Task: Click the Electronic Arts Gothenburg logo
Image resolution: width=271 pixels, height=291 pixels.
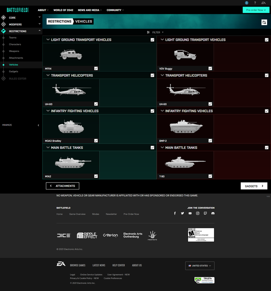Action: point(133,235)
